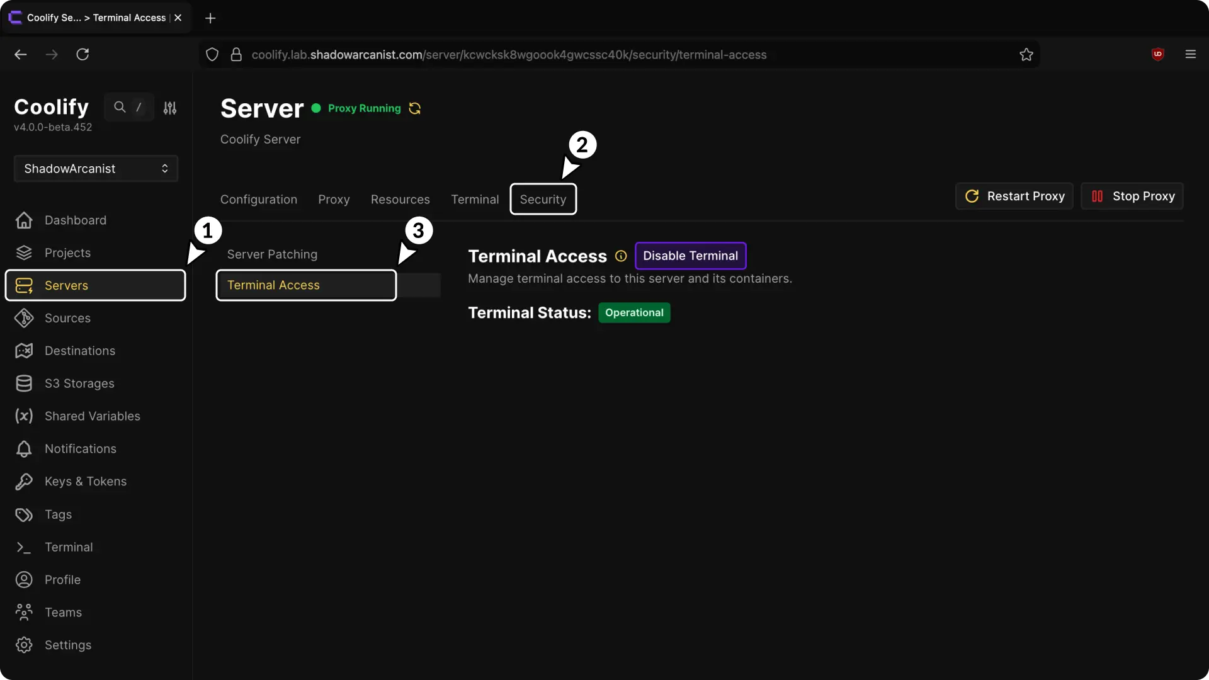This screenshot has height=680, width=1209.
Task: Switch to the Resources tab
Action: coord(400,199)
